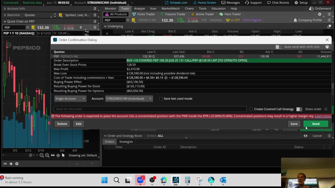
Task: Add a gadget with the plus icon
Action: pos(11,164)
